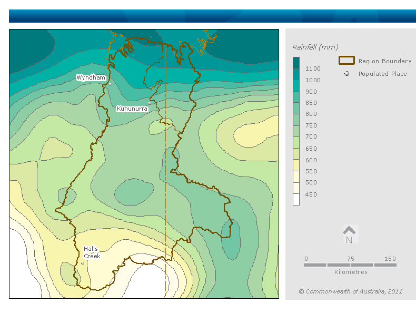The image size is (416, 313).
Task: Click the Populated Place legend symbol
Action: [346, 74]
